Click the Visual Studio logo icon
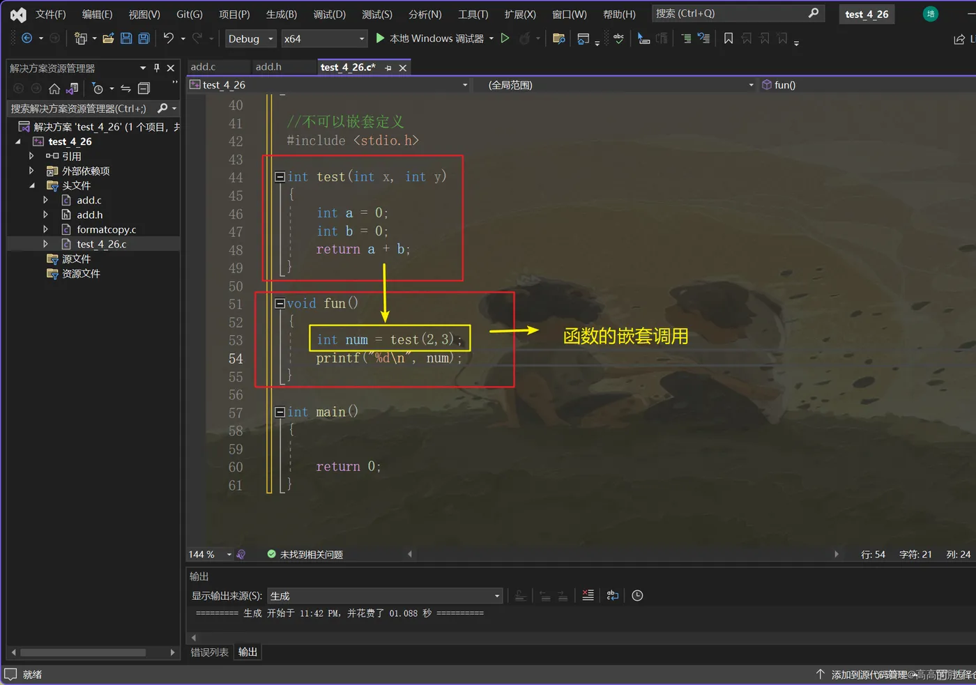Viewport: 976px width, 685px height. point(18,14)
